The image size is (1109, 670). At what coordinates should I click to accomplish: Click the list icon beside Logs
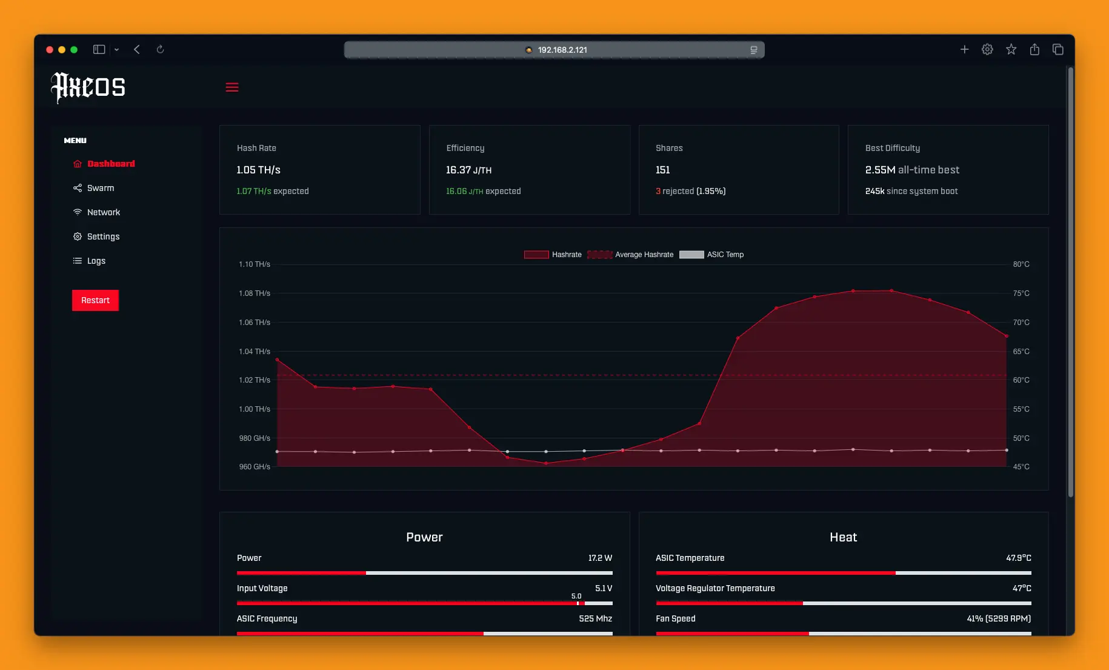coord(77,261)
